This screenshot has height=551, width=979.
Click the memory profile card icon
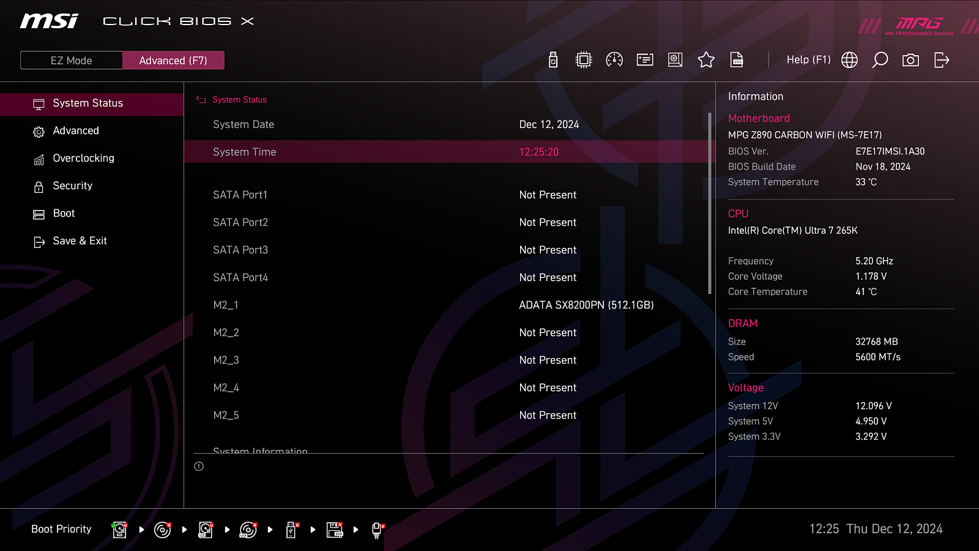[645, 60]
